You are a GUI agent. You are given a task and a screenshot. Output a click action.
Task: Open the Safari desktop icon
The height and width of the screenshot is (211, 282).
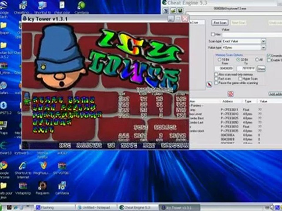pos(3,85)
